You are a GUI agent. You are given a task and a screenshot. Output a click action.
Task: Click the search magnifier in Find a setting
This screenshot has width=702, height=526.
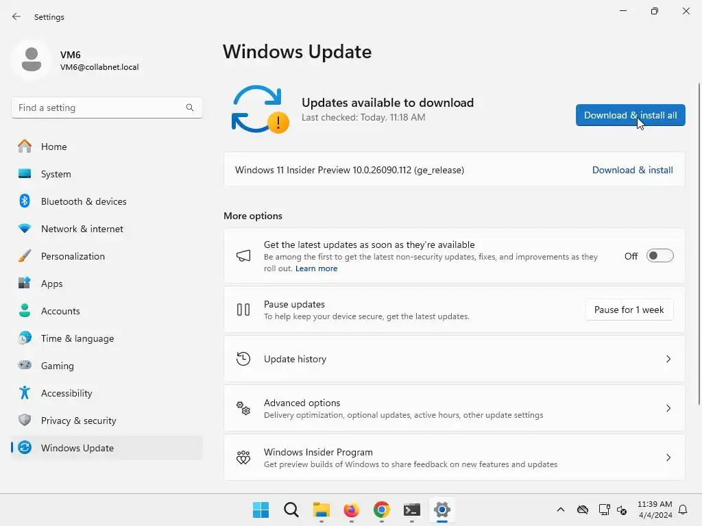[190, 108]
